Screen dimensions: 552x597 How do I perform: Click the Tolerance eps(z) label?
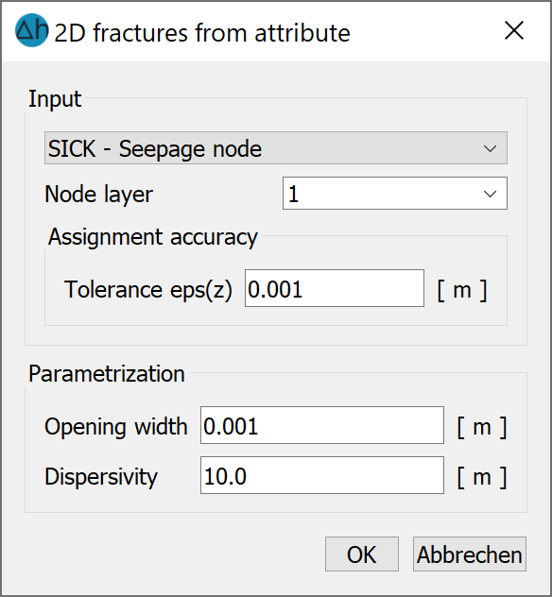point(148,290)
